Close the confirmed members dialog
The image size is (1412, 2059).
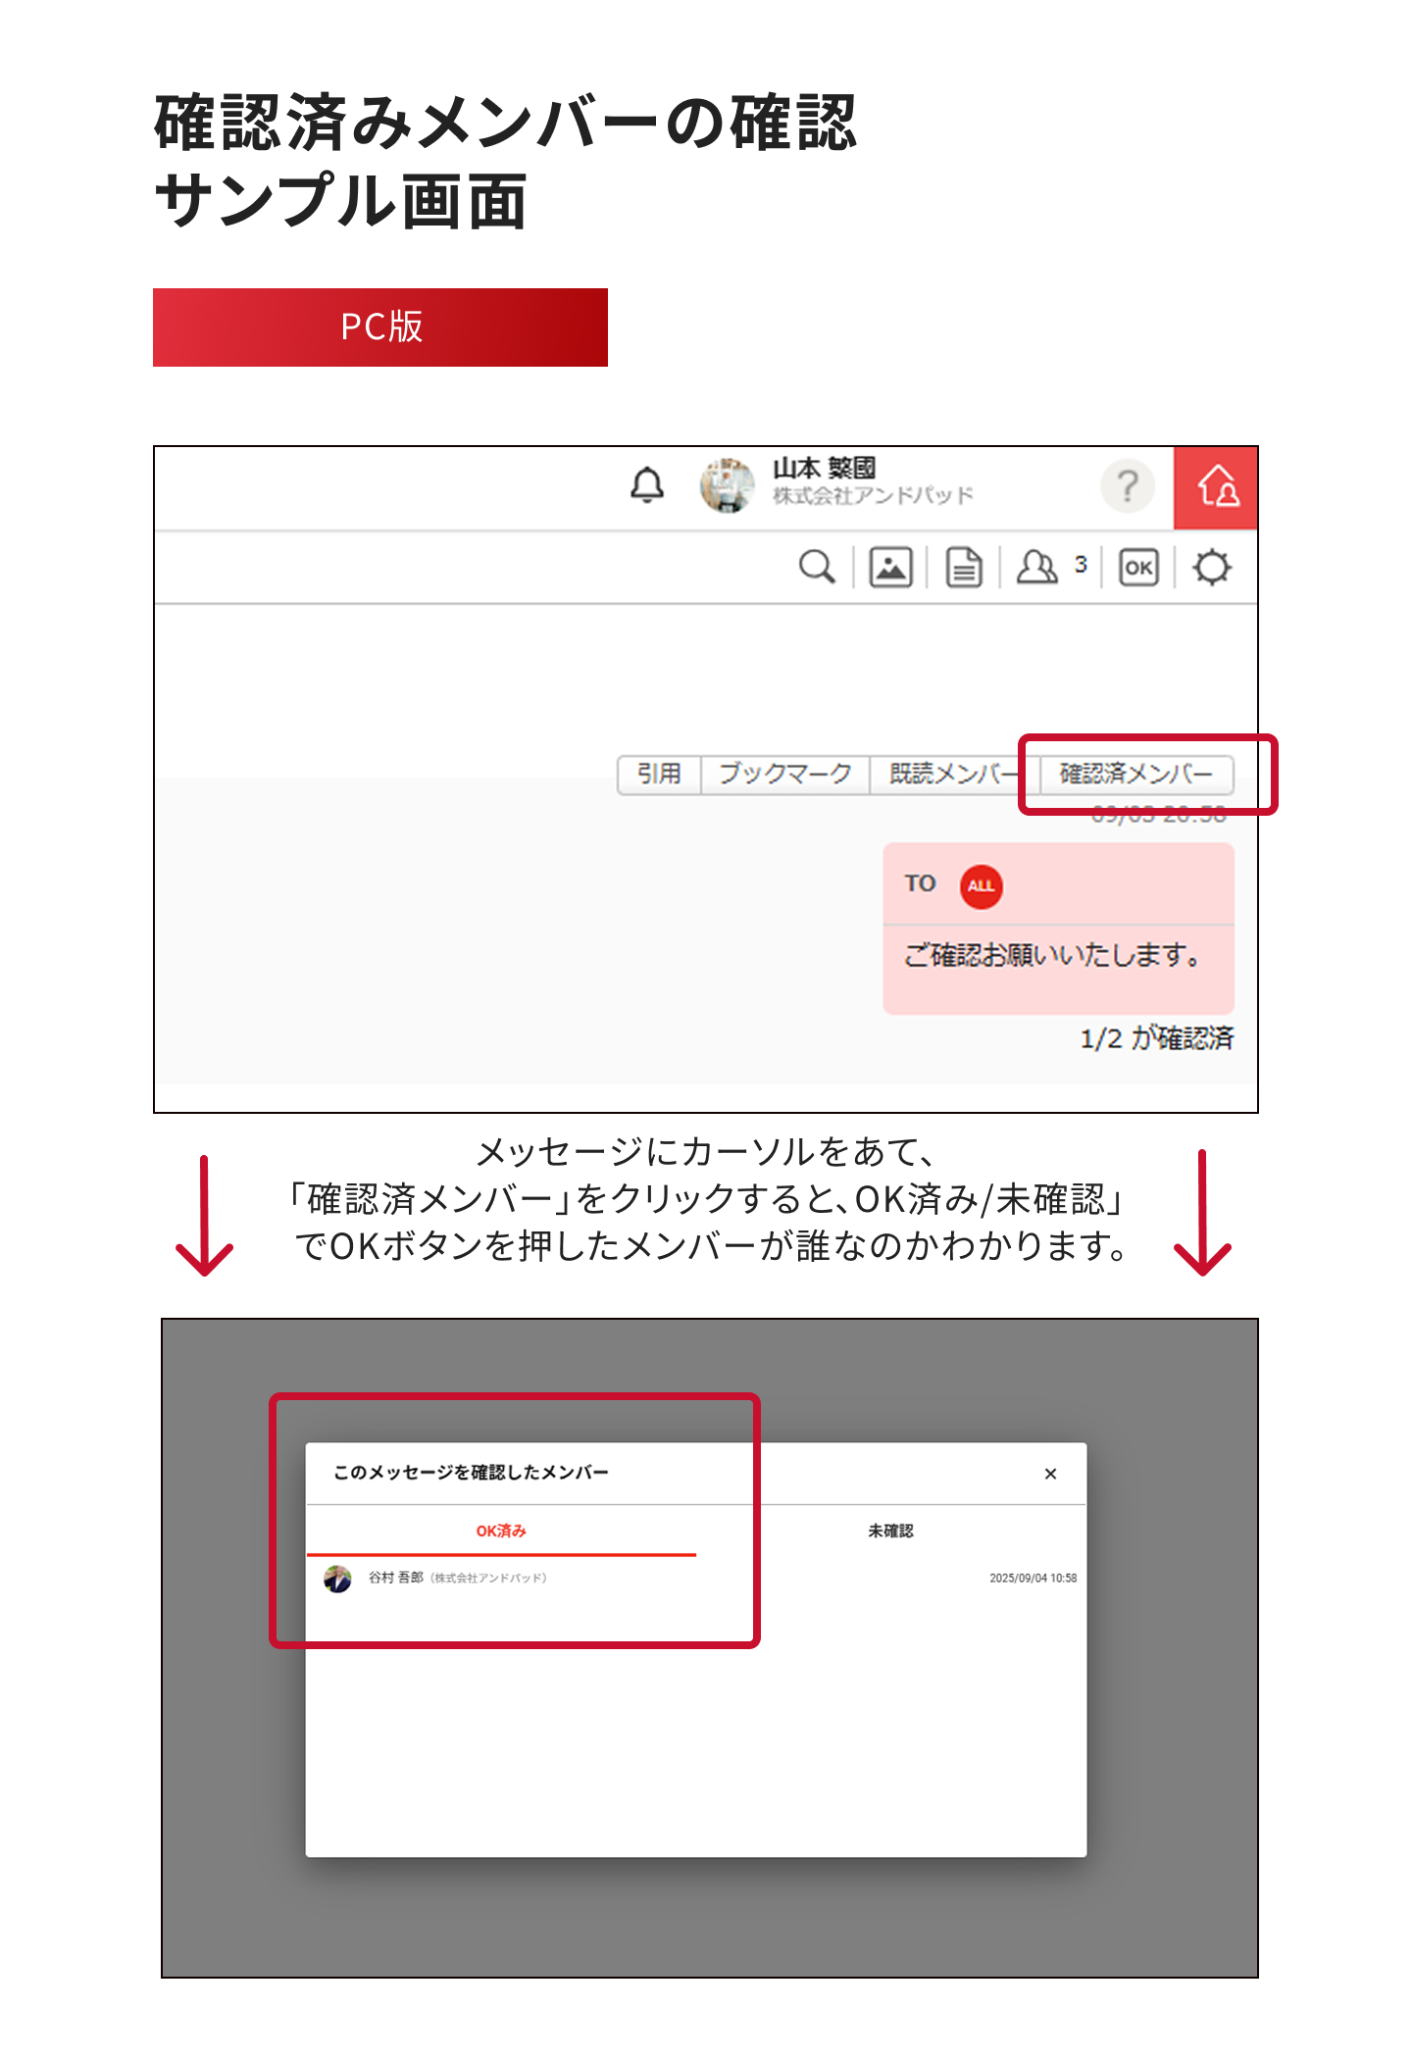1050,1474
